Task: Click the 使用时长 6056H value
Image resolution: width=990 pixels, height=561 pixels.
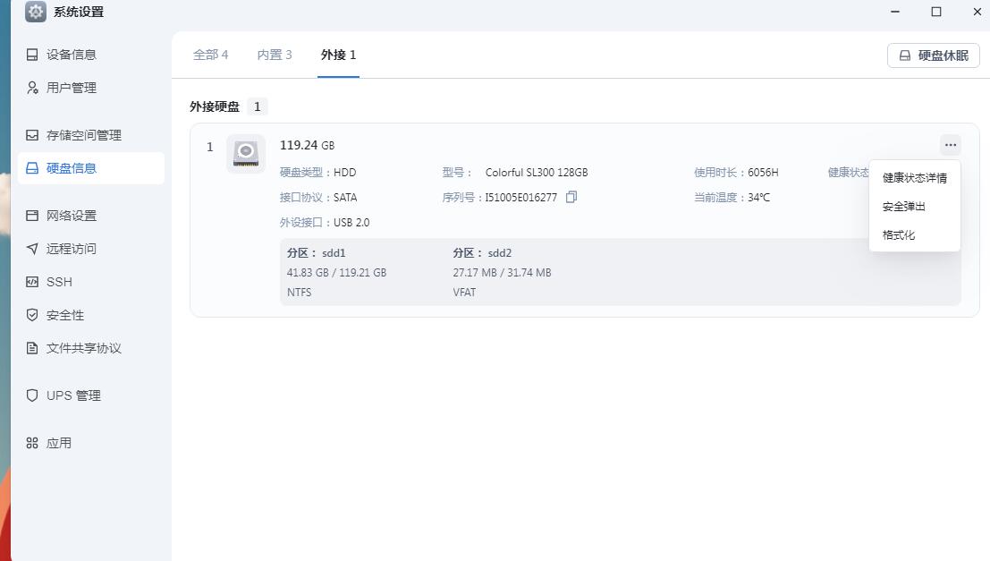Action: [763, 173]
